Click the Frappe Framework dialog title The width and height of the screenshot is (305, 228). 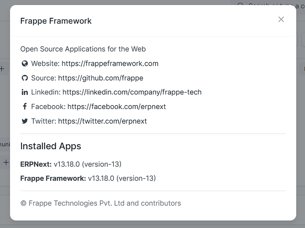click(56, 21)
